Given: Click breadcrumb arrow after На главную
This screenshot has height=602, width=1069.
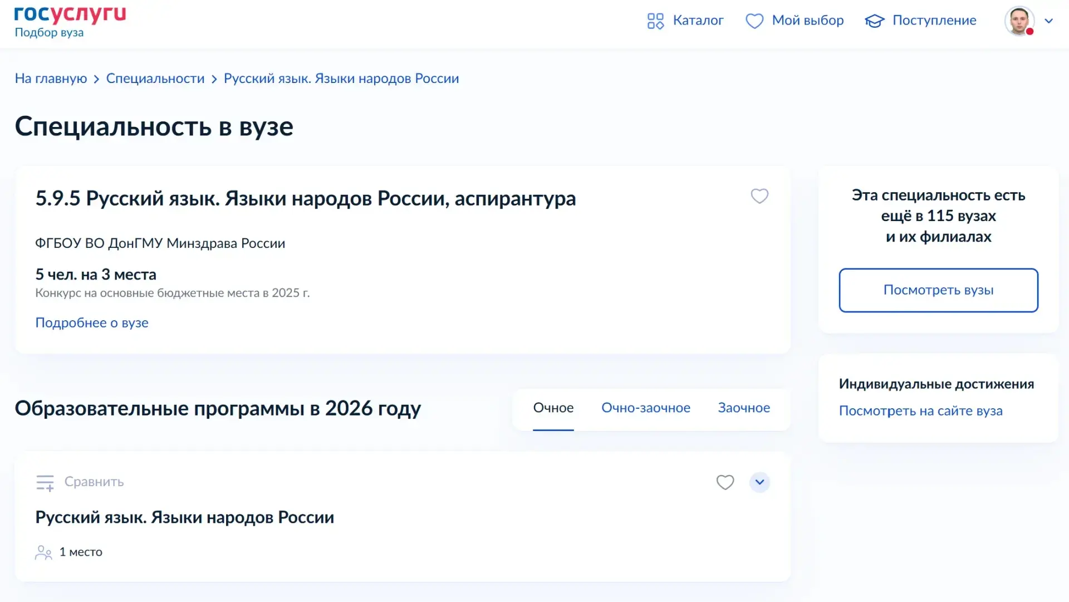Looking at the screenshot, I should [96, 79].
